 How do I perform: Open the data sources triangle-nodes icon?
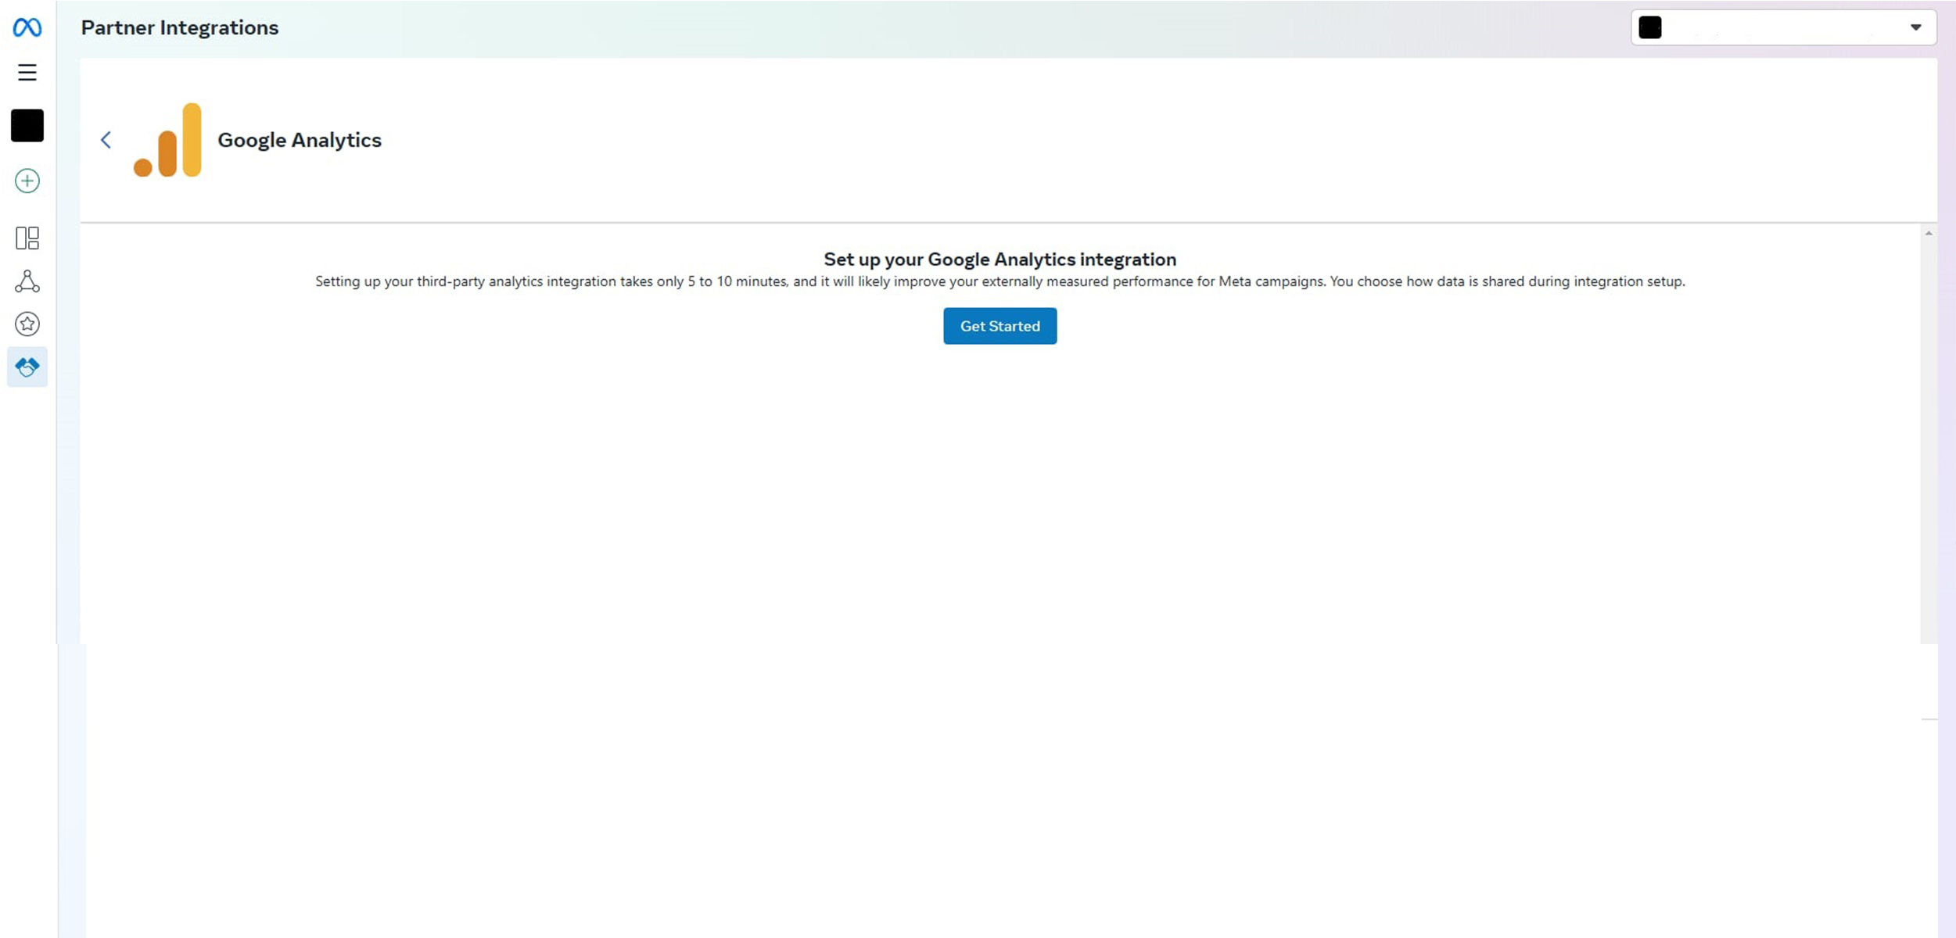point(27,281)
